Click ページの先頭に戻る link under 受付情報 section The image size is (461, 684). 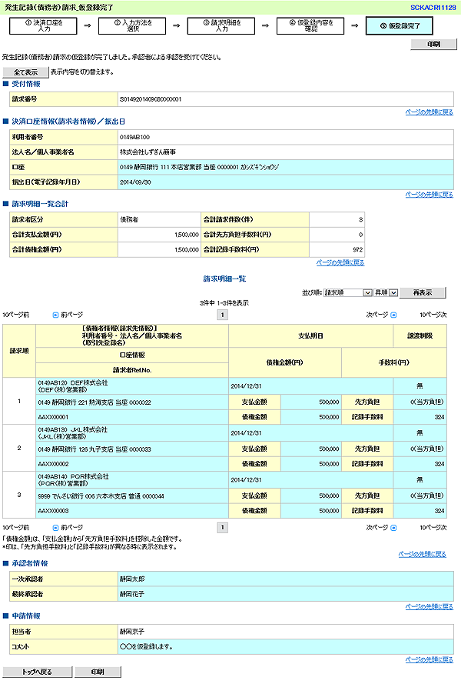tap(428, 112)
